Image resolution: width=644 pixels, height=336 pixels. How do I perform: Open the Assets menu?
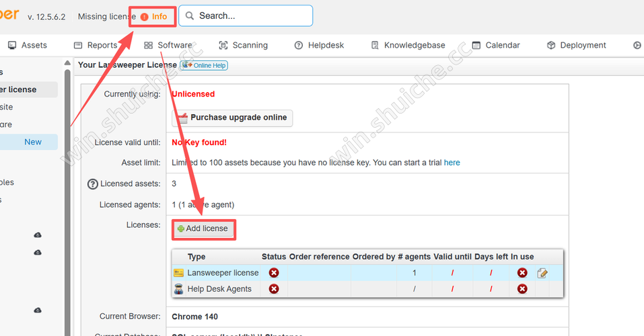point(28,45)
